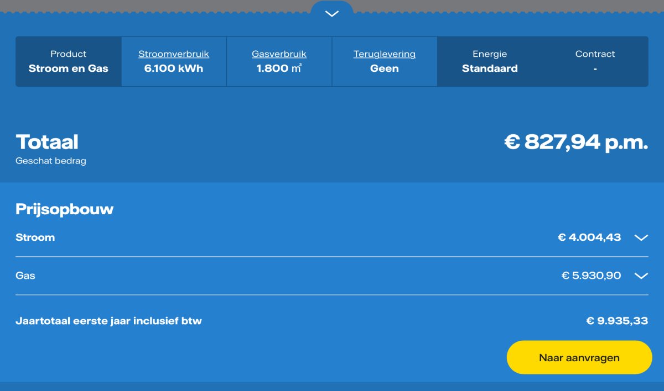Click the monthly total € 827,94 p.m.
The width and height of the screenshot is (664, 391).
575,142
